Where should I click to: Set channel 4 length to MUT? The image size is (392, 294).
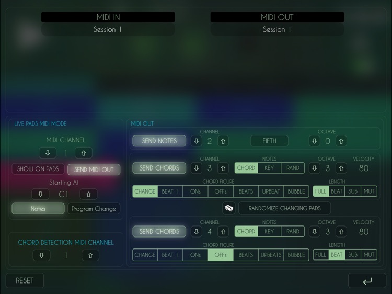point(369,255)
